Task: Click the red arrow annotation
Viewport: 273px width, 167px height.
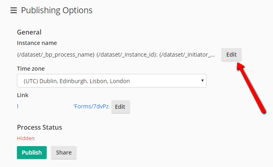Action: click(251, 88)
